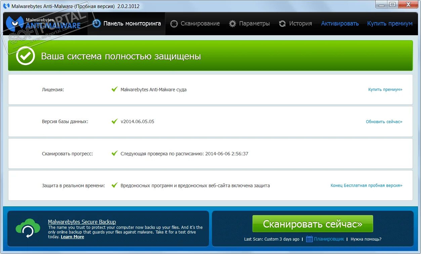Click the checkmark beside database version v2014.06.05.05
The height and width of the screenshot is (254, 421).
coord(115,121)
